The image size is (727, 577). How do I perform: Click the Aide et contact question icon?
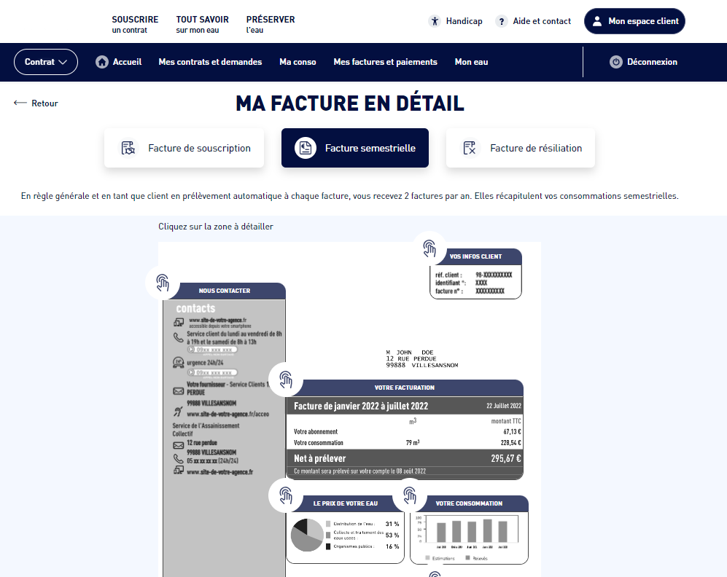point(502,21)
